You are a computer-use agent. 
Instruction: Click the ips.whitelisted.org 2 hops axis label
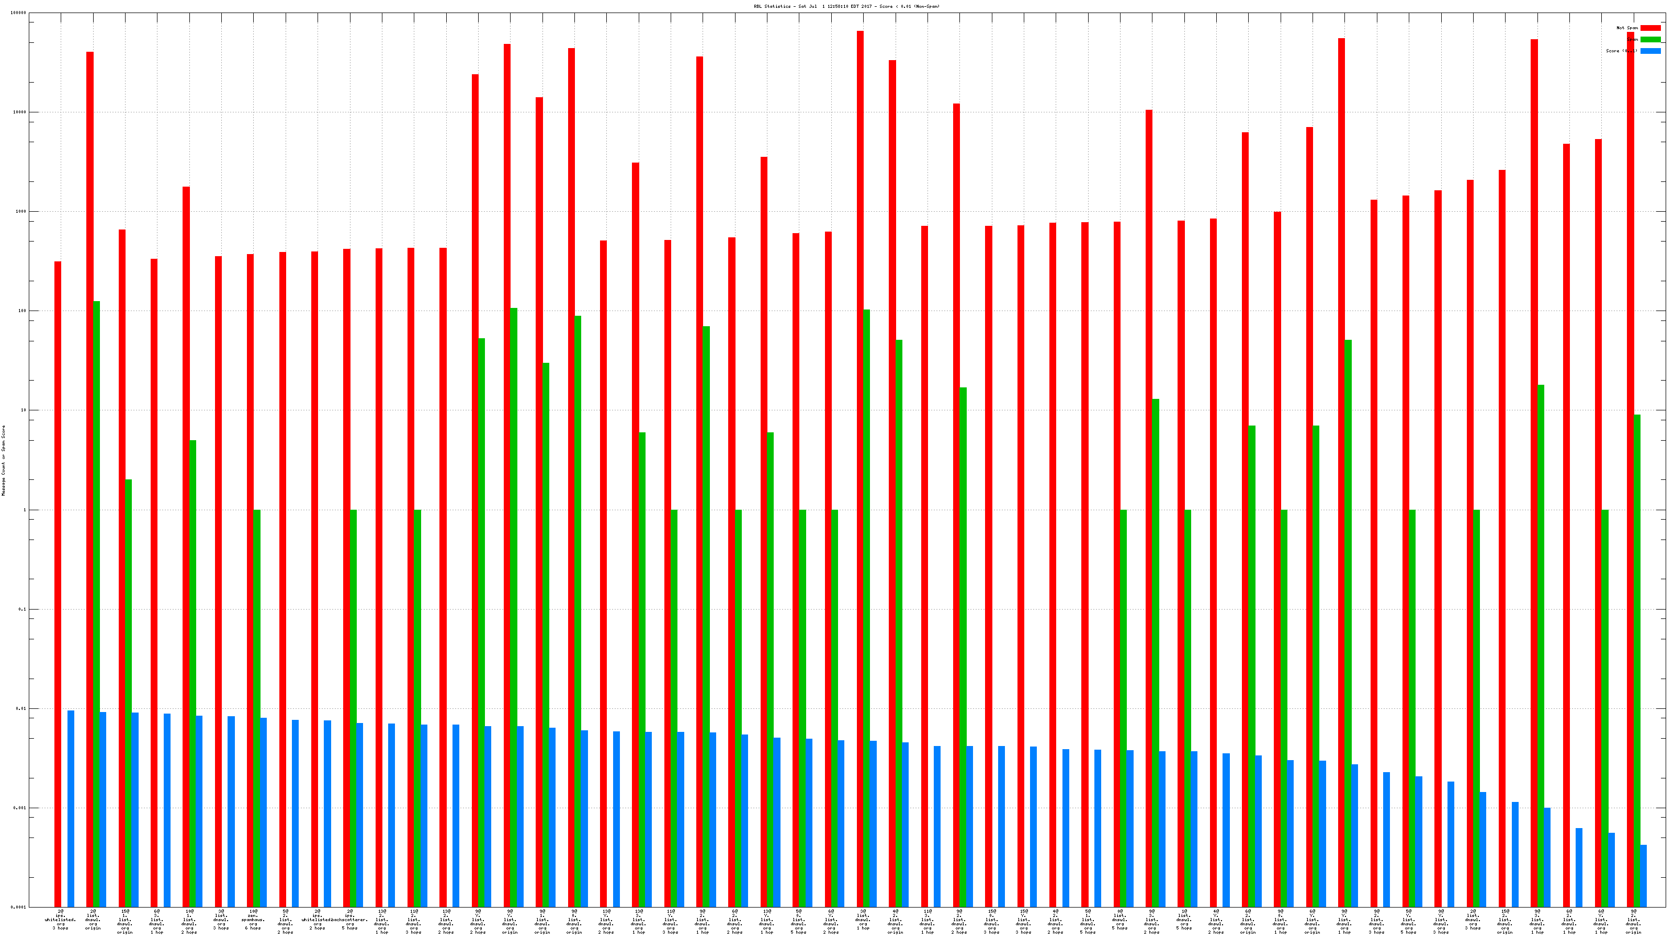coord(316,920)
